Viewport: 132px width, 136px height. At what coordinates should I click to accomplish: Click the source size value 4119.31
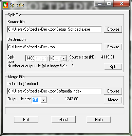[x=108, y=57]
